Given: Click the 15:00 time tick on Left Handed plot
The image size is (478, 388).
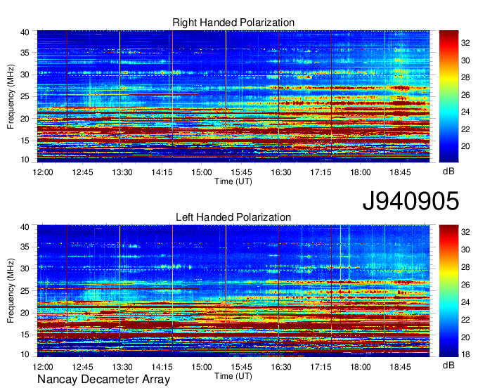Looking at the screenshot, I should pos(202,367).
